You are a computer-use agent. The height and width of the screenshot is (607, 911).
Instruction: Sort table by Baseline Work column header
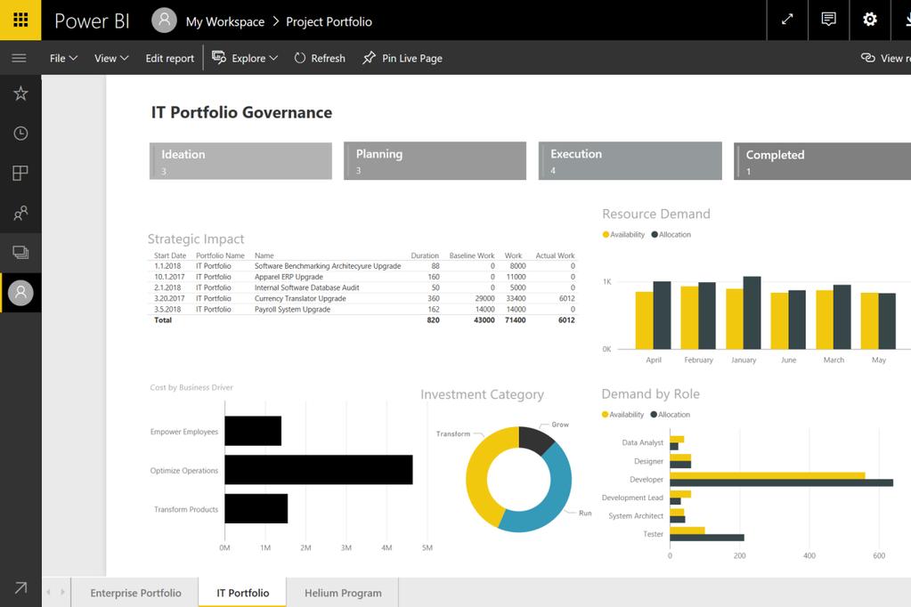point(472,255)
